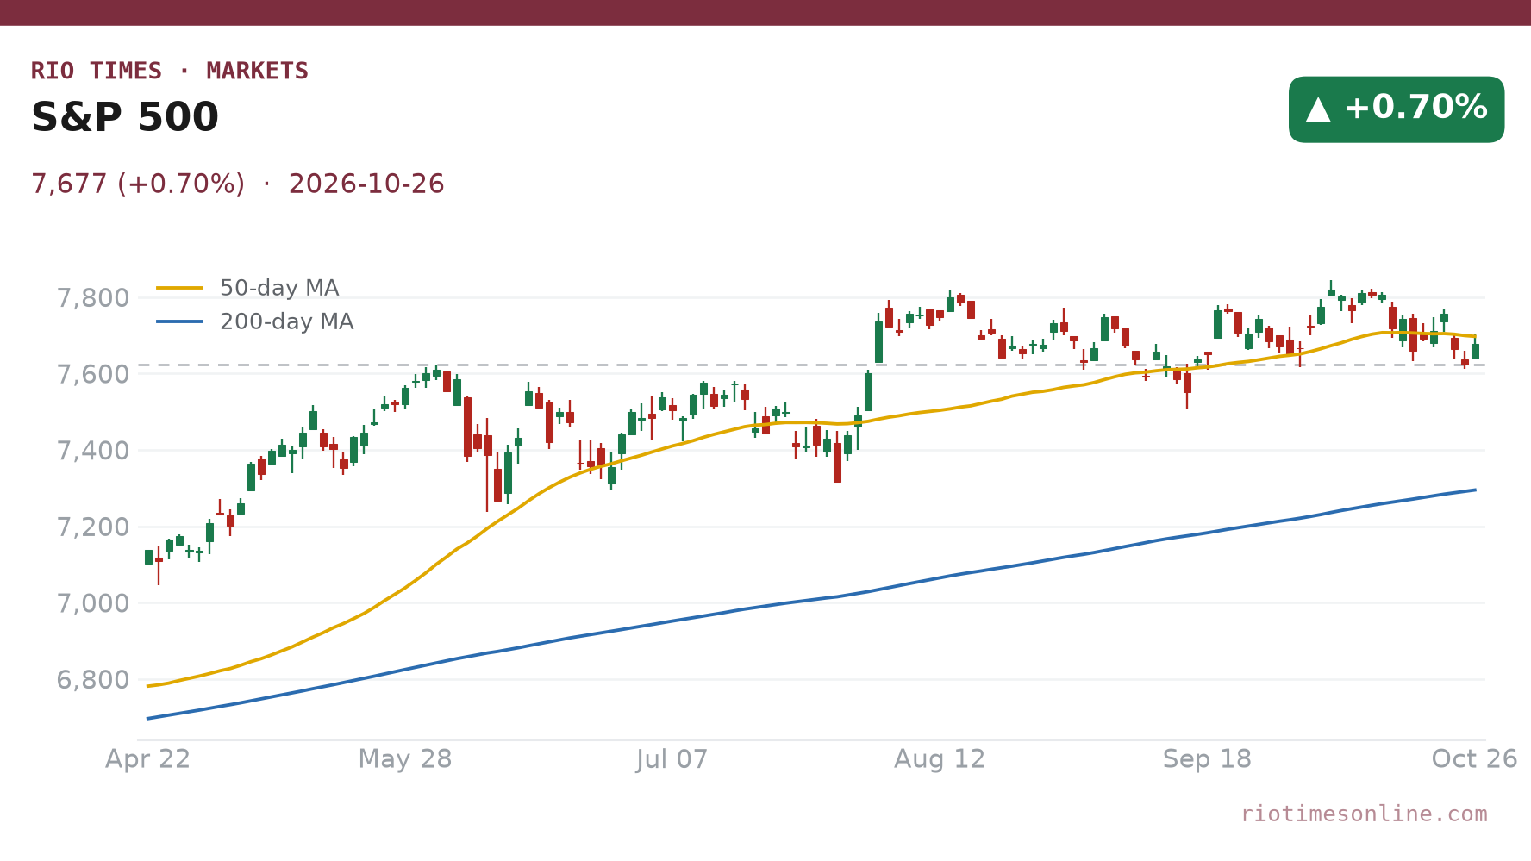Click the yellow 50-day MA legend line
The image size is (1531, 861).
(180, 288)
